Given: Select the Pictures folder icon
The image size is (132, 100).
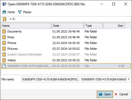Looking at the screenshot, I should (x=4, y=49).
